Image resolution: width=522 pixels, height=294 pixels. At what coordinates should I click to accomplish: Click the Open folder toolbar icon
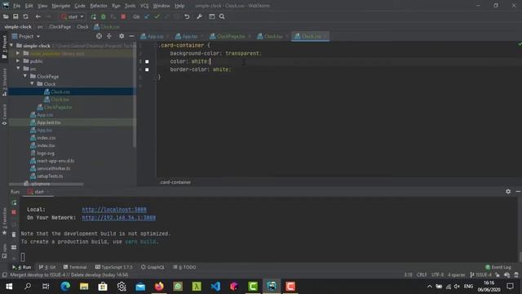tap(6, 16)
